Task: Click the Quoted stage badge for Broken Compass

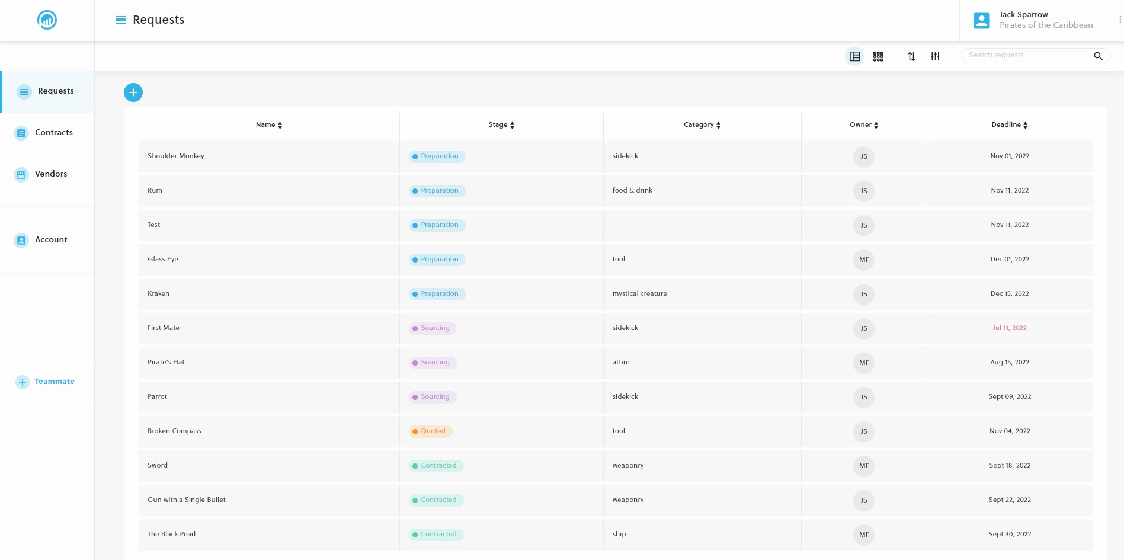Action: point(431,431)
